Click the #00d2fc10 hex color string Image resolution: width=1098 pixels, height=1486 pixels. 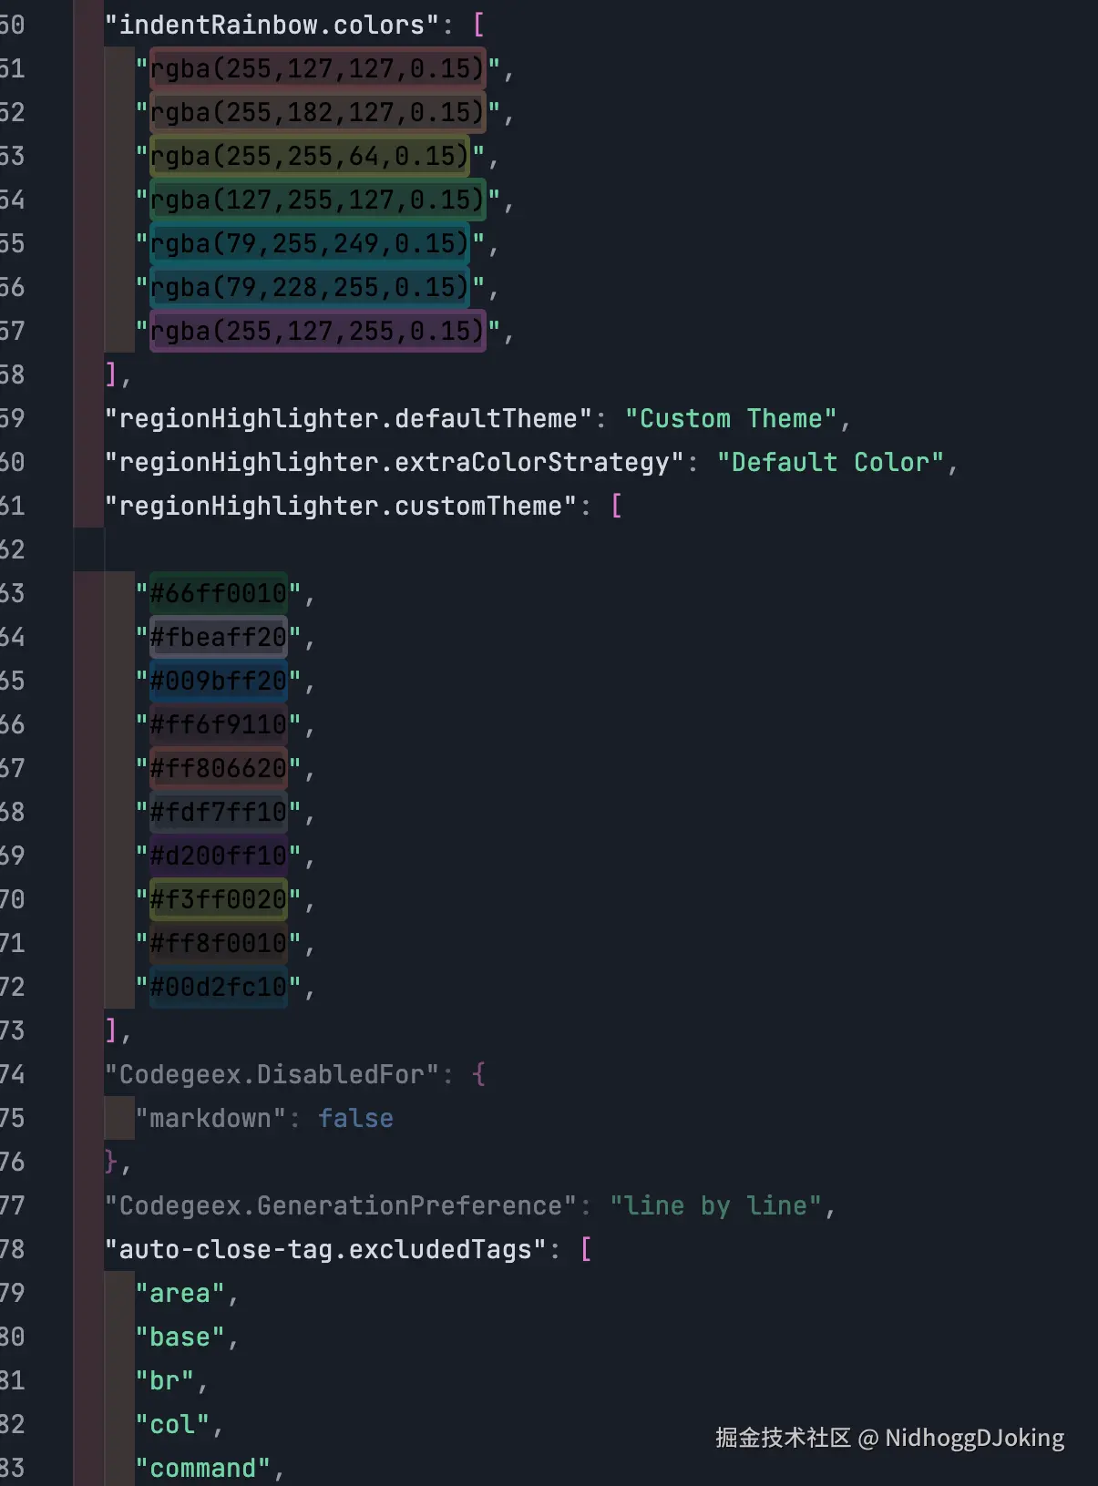pos(218,987)
